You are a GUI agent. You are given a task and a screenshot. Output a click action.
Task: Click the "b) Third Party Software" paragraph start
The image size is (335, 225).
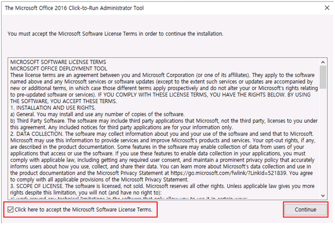click(38, 121)
